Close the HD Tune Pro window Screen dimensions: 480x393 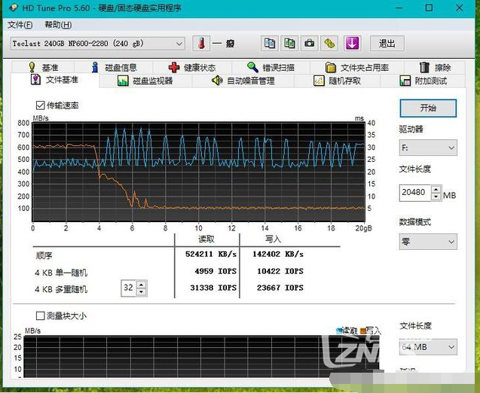coord(459,8)
